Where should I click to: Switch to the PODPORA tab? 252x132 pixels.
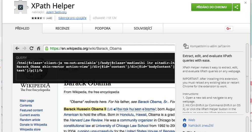103,28
